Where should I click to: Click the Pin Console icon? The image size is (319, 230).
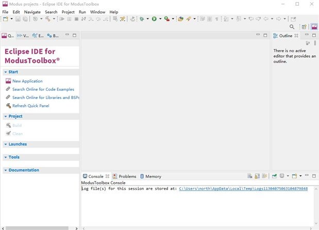tap(274, 176)
